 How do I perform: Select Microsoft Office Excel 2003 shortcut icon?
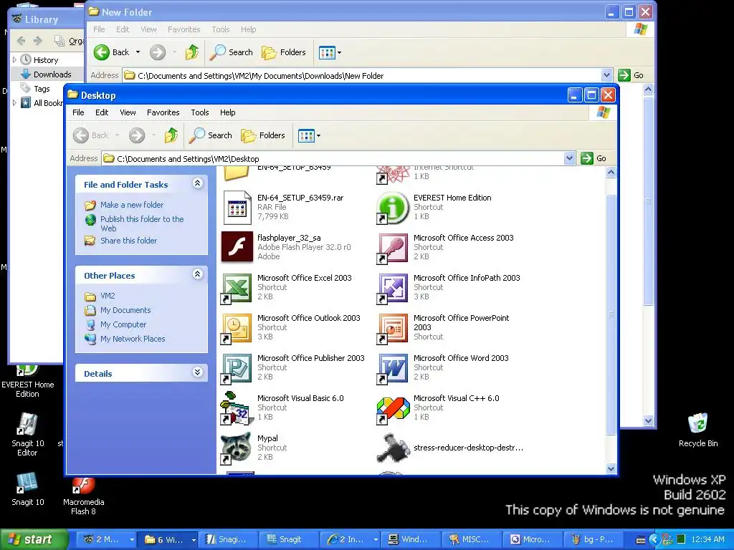point(237,288)
